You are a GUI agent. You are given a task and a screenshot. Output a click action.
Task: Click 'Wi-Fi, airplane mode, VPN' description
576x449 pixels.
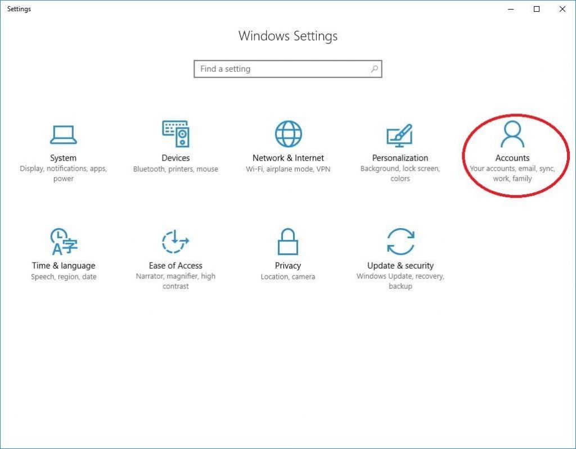tap(288, 169)
